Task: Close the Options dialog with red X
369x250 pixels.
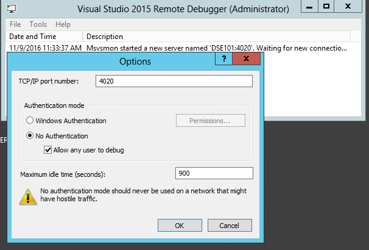Action: [247, 59]
